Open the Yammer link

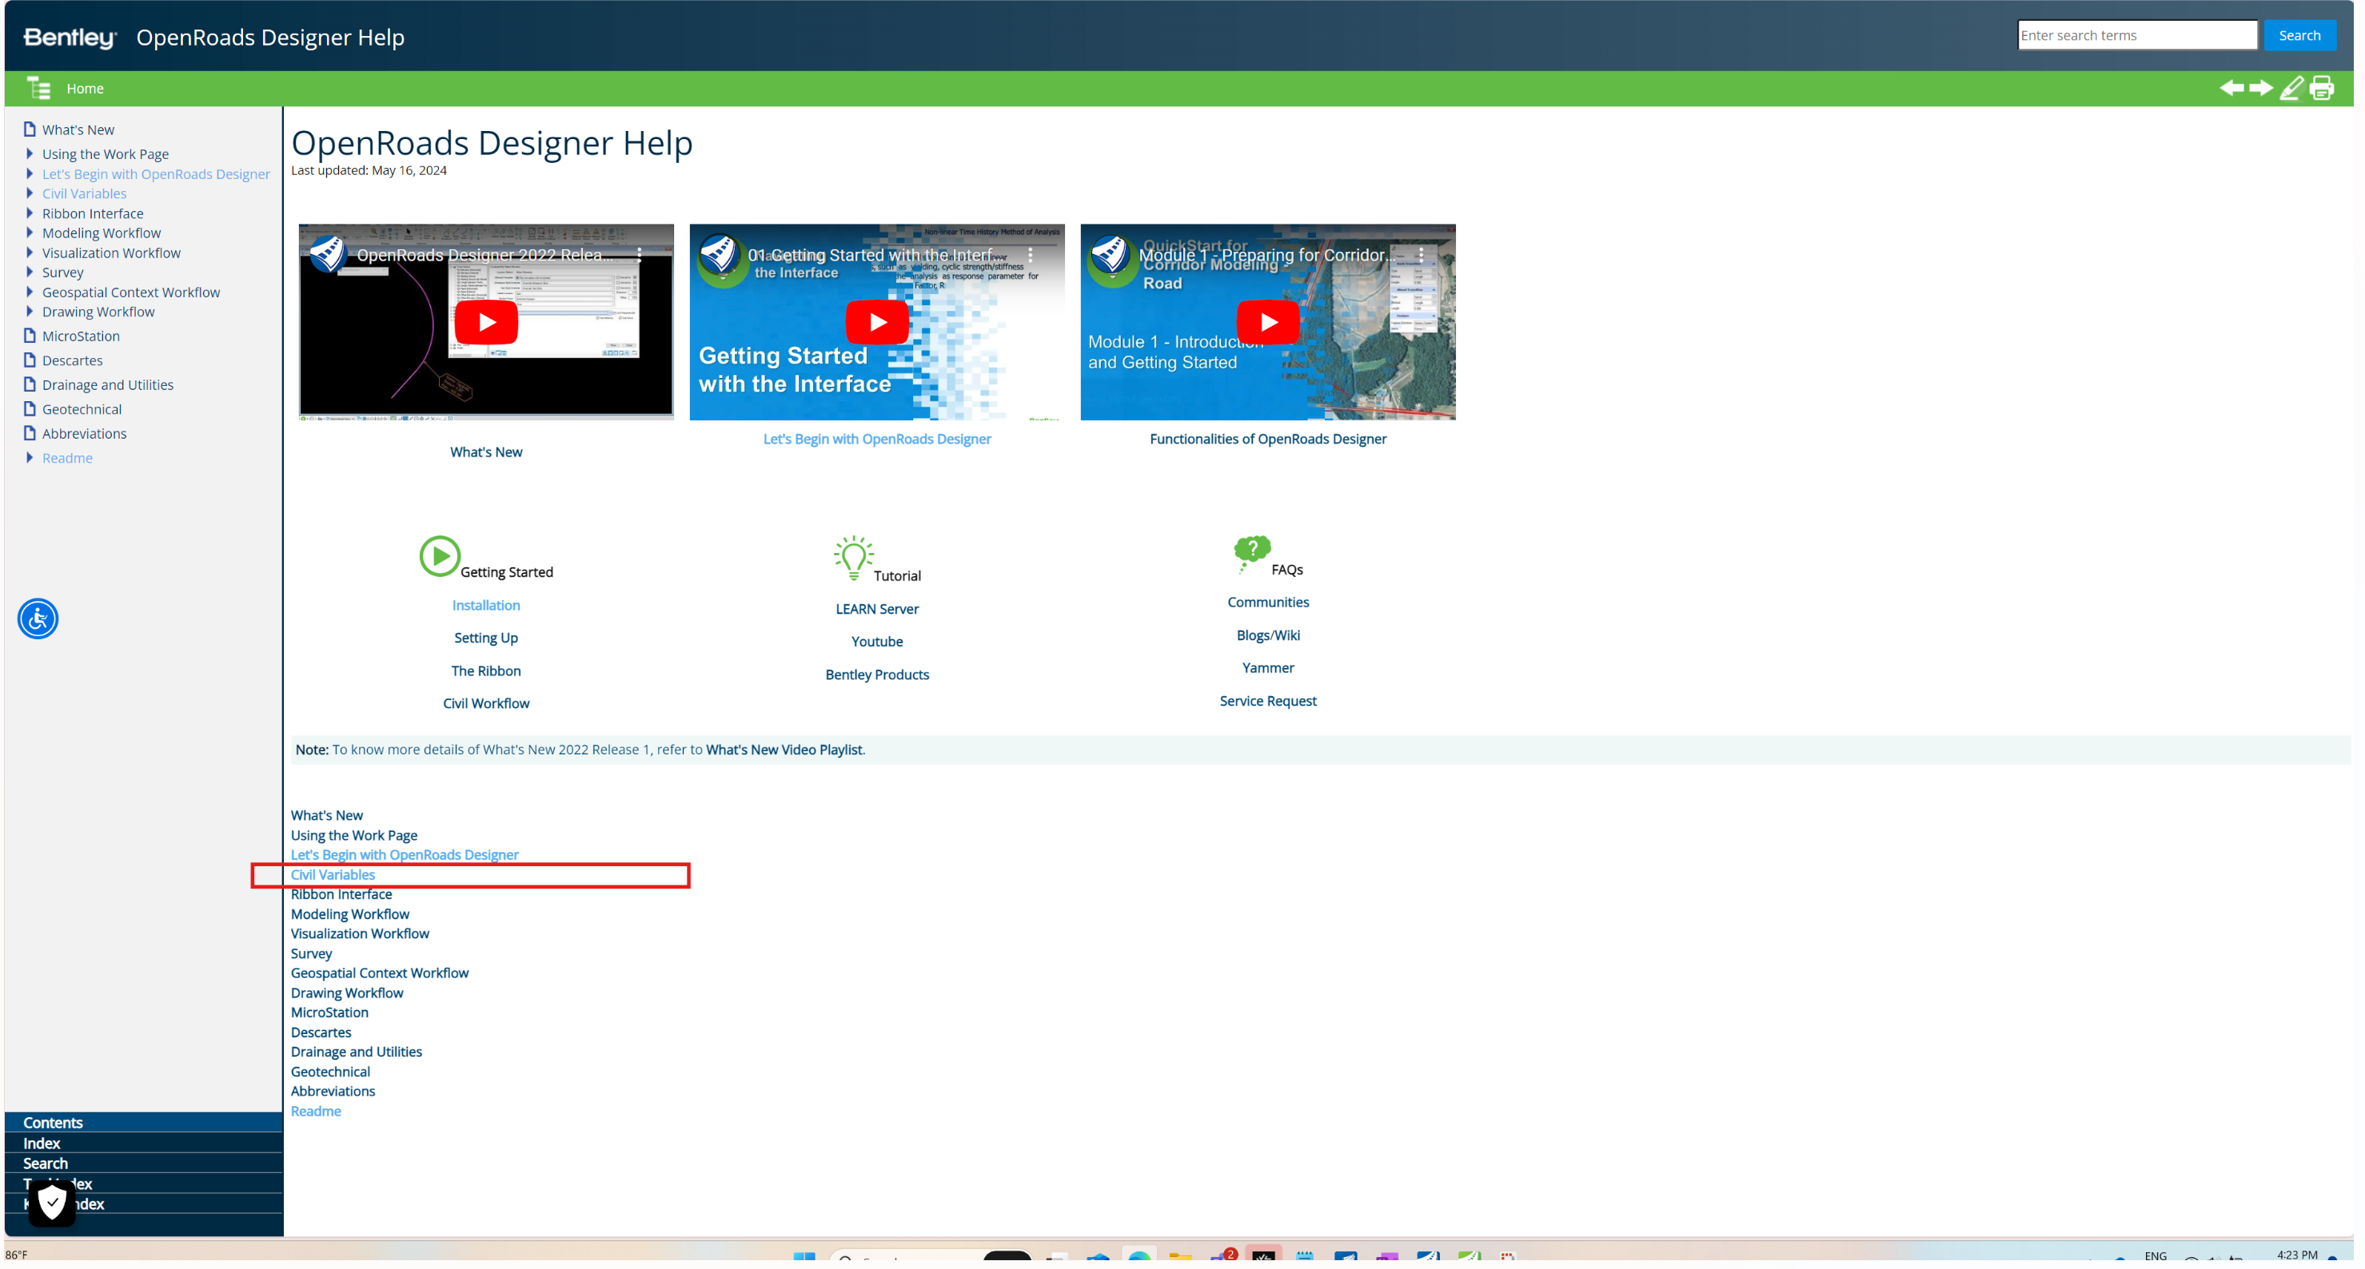pyautogui.click(x=1268, y=668)
